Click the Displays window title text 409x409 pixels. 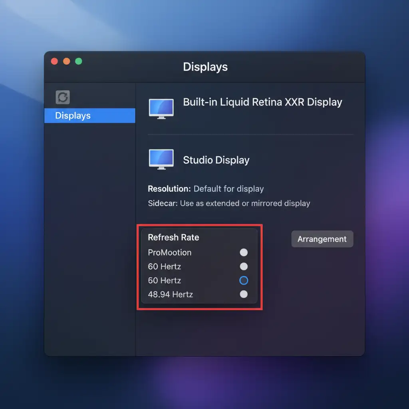tap(205, 67)
